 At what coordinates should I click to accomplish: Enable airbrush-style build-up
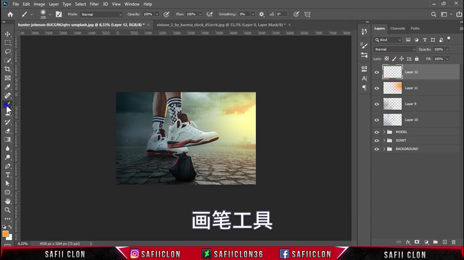click(x=210, y=14)
